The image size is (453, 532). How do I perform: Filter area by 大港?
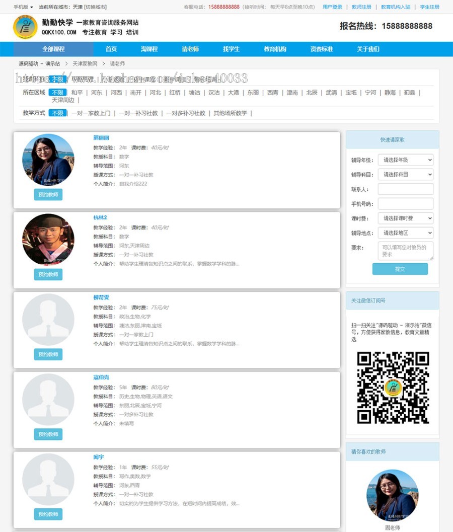tap(234, 92)
